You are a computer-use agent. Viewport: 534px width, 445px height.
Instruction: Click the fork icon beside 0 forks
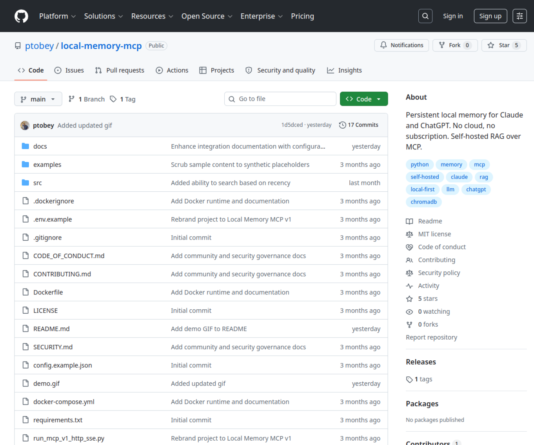click(409, 325)
